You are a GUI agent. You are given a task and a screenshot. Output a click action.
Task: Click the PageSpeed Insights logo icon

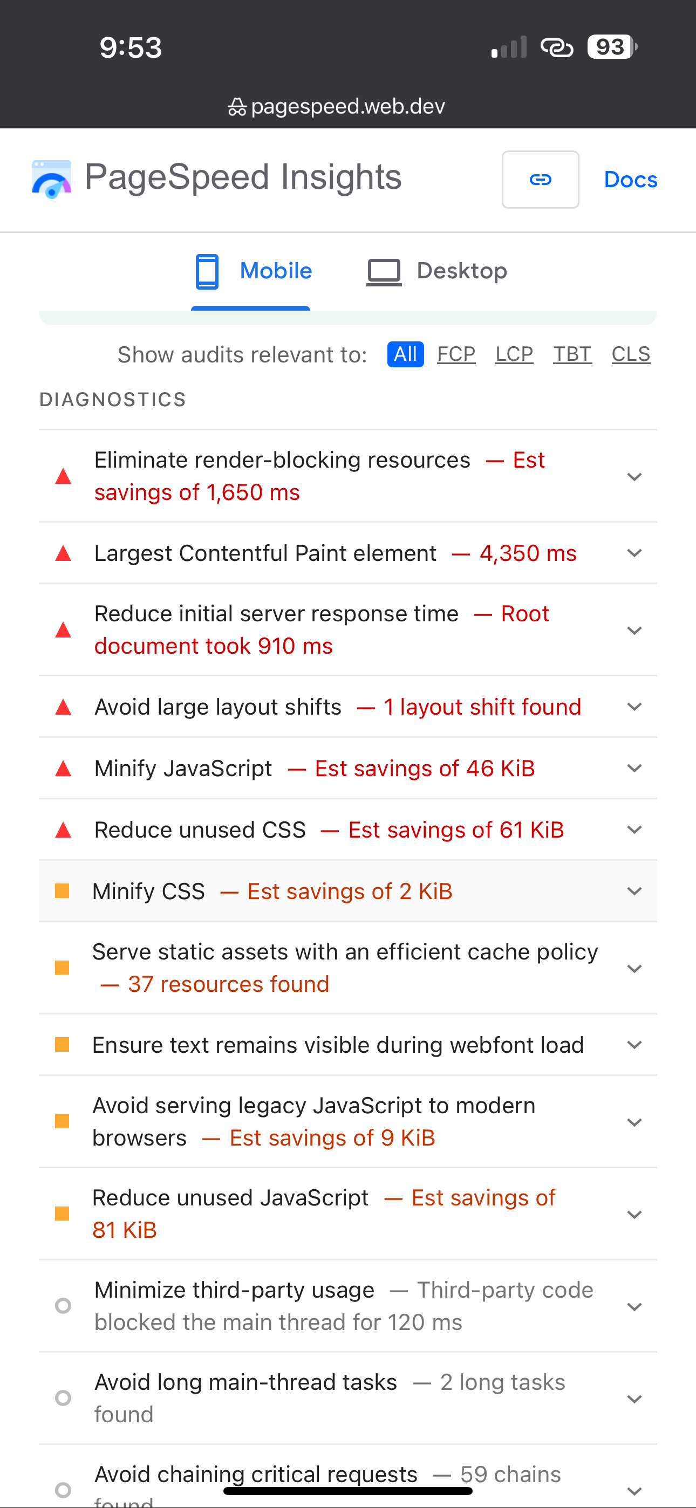[x=52, y=179]
